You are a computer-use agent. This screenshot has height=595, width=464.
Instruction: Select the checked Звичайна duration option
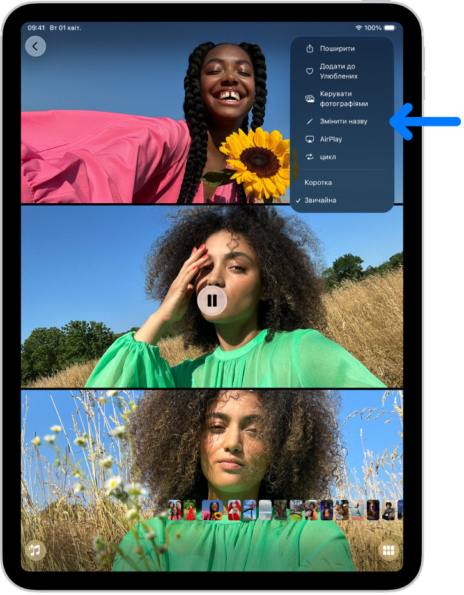(x=342, y=201)
